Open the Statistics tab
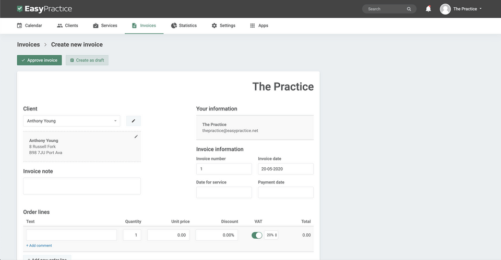Image resolution: width=501 pixels, height=260 pixels. 184,26
